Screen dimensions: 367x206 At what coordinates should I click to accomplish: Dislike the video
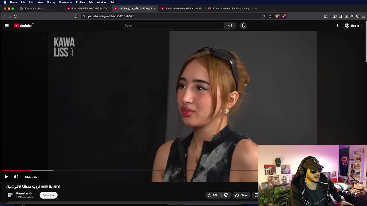coord(226,195)
